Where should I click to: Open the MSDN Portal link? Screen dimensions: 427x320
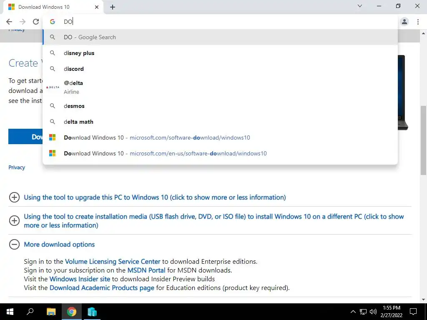tap(146, 270)
